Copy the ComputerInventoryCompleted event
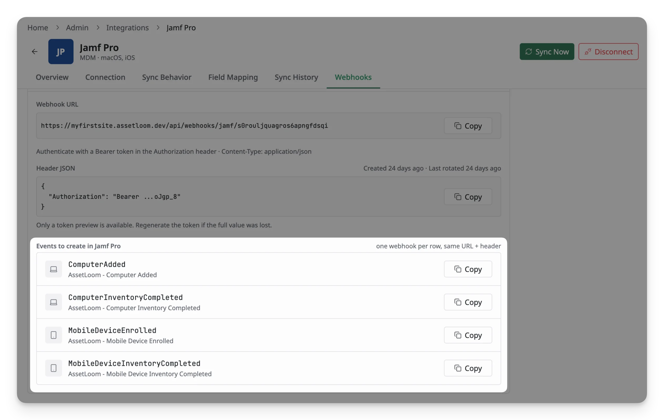Image resolution: width=664 pixels, height=420 pixels. 468,302
